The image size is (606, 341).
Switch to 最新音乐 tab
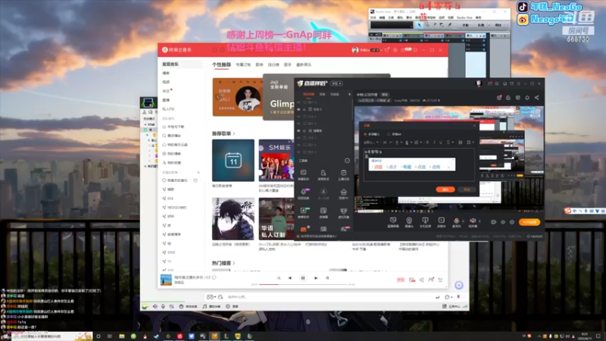[x=304, y=65]
